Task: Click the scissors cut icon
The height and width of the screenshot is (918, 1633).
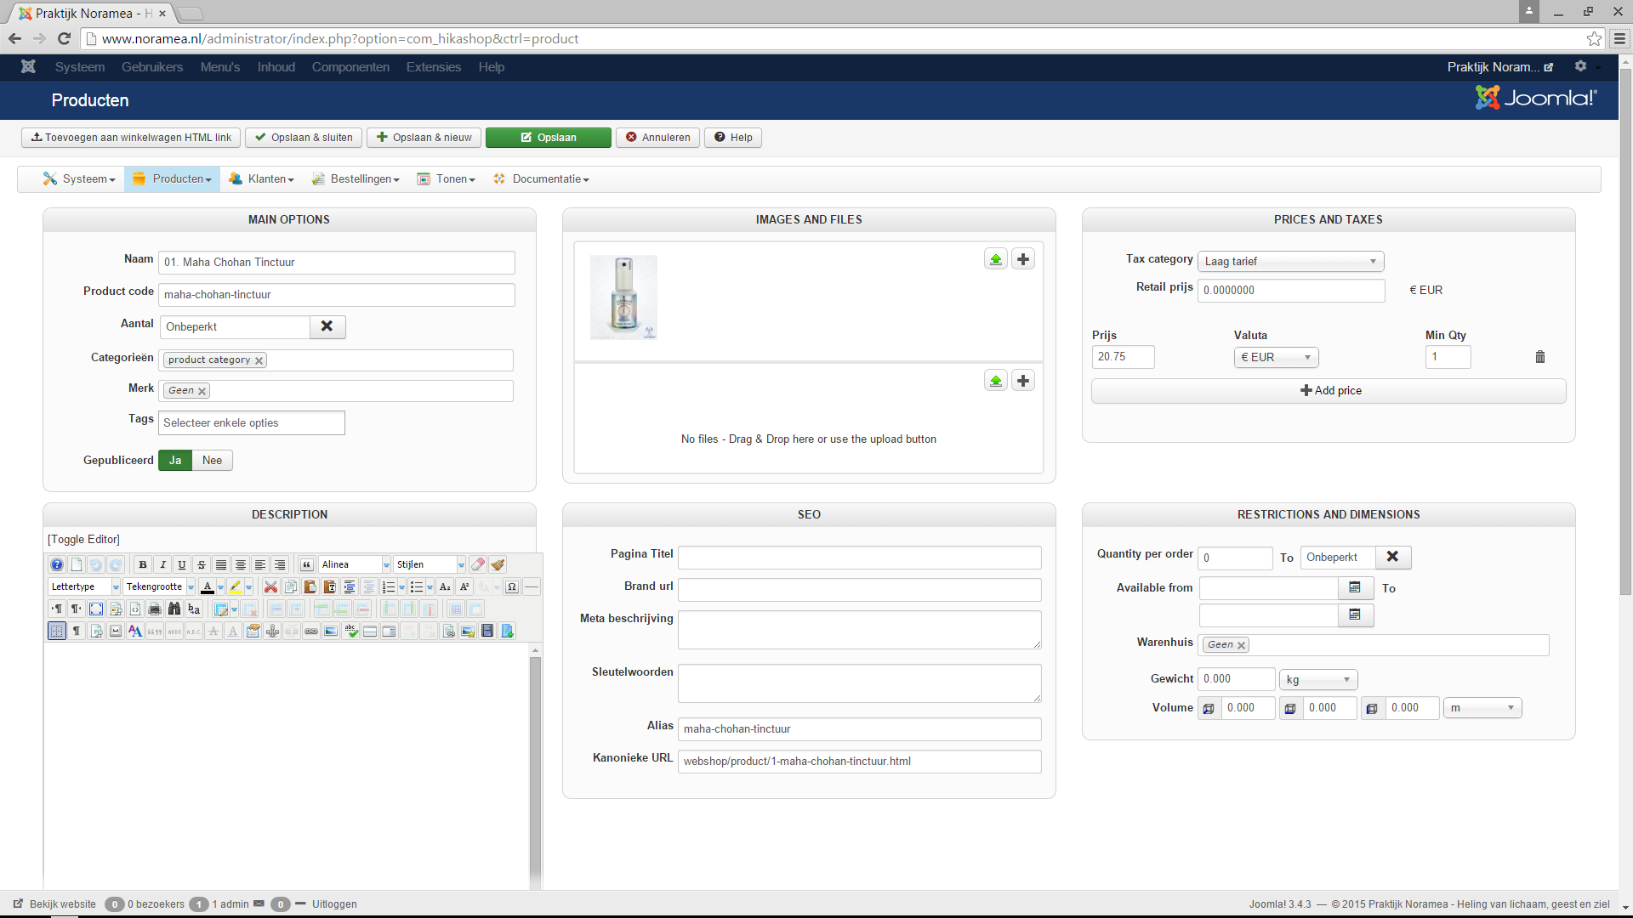Action: coord(270,586)
